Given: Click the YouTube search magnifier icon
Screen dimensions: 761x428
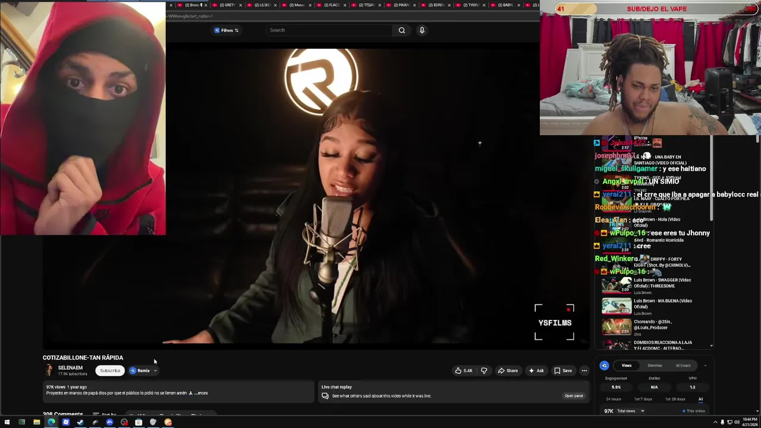Looking at the screenshot, I should [402, 30].
